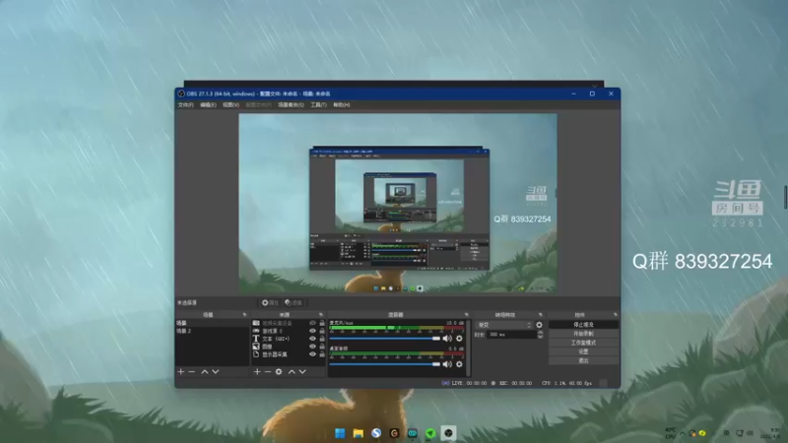Select 场景 in the Scenes list
This screenshot has width=788, height=443.
212,323
